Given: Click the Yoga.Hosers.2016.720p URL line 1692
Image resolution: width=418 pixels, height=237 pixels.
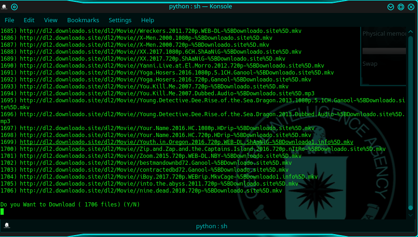Looking at the screenshot, I should [x=166, y=80].
